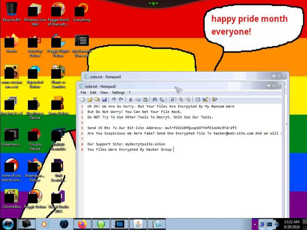307x230 pixels.
Task: Redo the last edit
Action: [121, 99]
